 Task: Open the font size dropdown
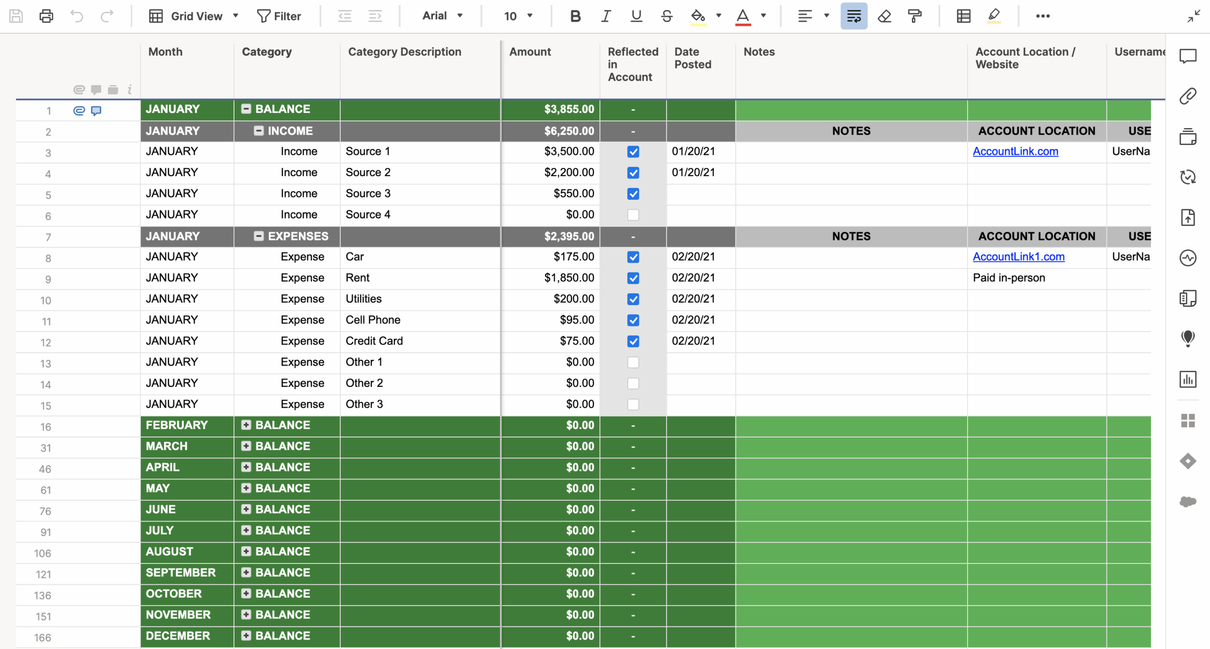tap(528, 16)
